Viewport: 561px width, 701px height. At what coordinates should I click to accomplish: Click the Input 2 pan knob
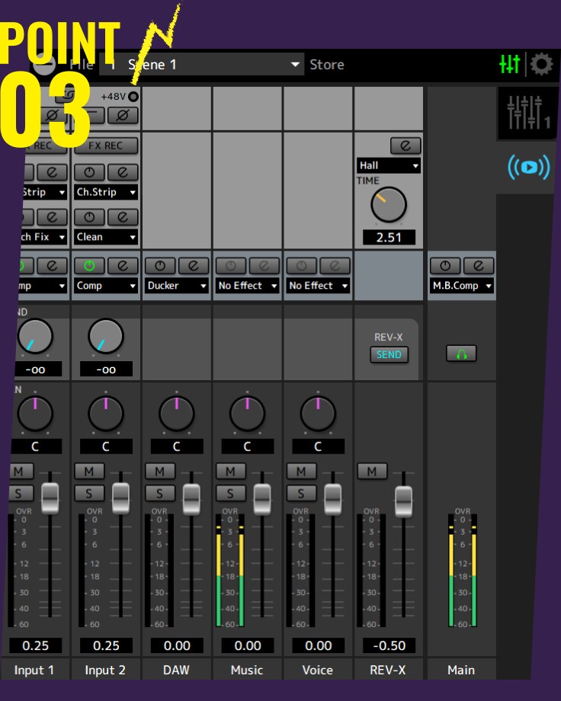(x=106, y=414)
